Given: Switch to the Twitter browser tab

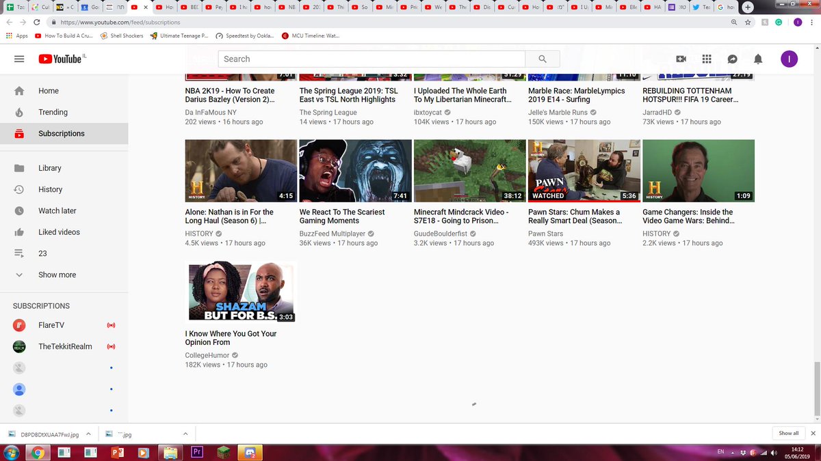Looking at the screenshot, I should [703, 7].
